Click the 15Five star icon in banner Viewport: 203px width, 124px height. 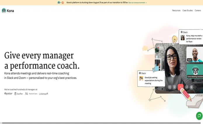pos(63,3)
